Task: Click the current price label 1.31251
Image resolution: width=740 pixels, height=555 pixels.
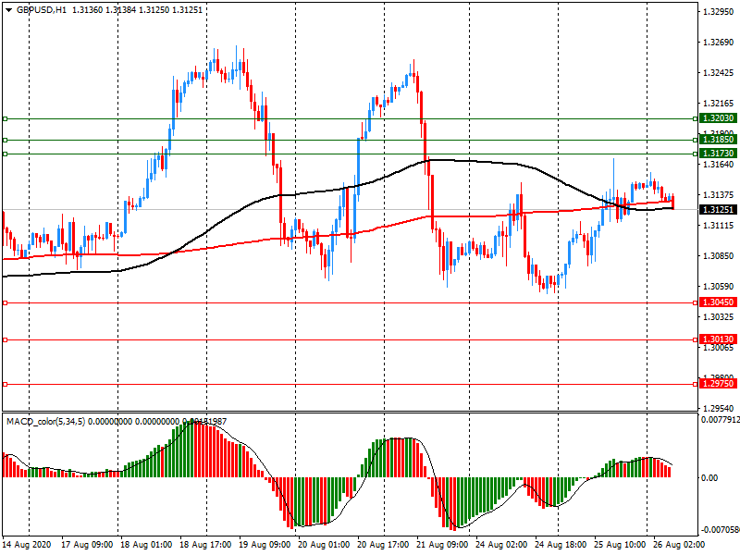Action: [718, 210]
